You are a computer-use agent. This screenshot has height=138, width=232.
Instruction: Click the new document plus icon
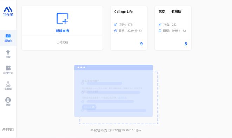point(62,19)
